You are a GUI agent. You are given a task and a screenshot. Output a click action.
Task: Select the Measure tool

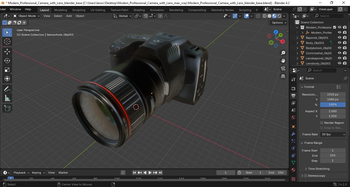pyautogui.click(x=7, y=98)
